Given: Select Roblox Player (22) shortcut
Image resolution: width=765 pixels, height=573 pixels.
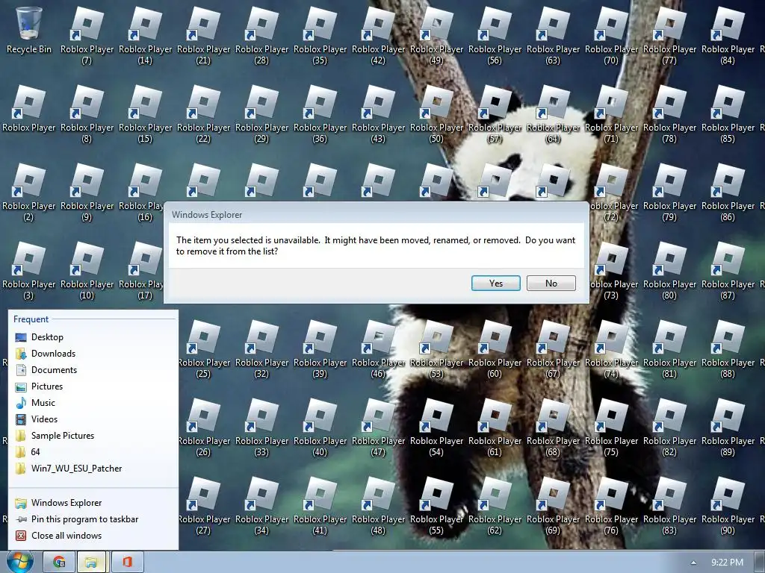Looking at the screenshot, I should pos(203,113).
